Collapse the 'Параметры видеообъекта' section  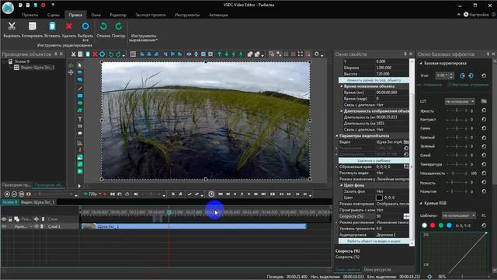pyautogui.click(x=337, y=136)
